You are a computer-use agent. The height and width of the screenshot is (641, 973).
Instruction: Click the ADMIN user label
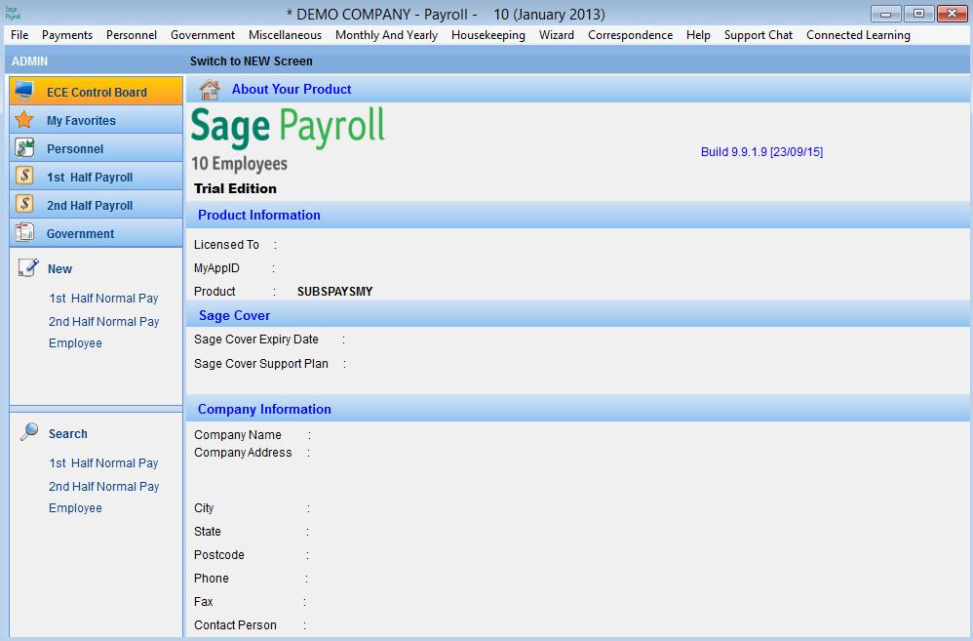(29, 60)
